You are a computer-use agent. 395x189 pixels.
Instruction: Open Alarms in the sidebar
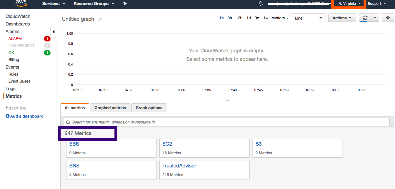(x=13, y=32)
